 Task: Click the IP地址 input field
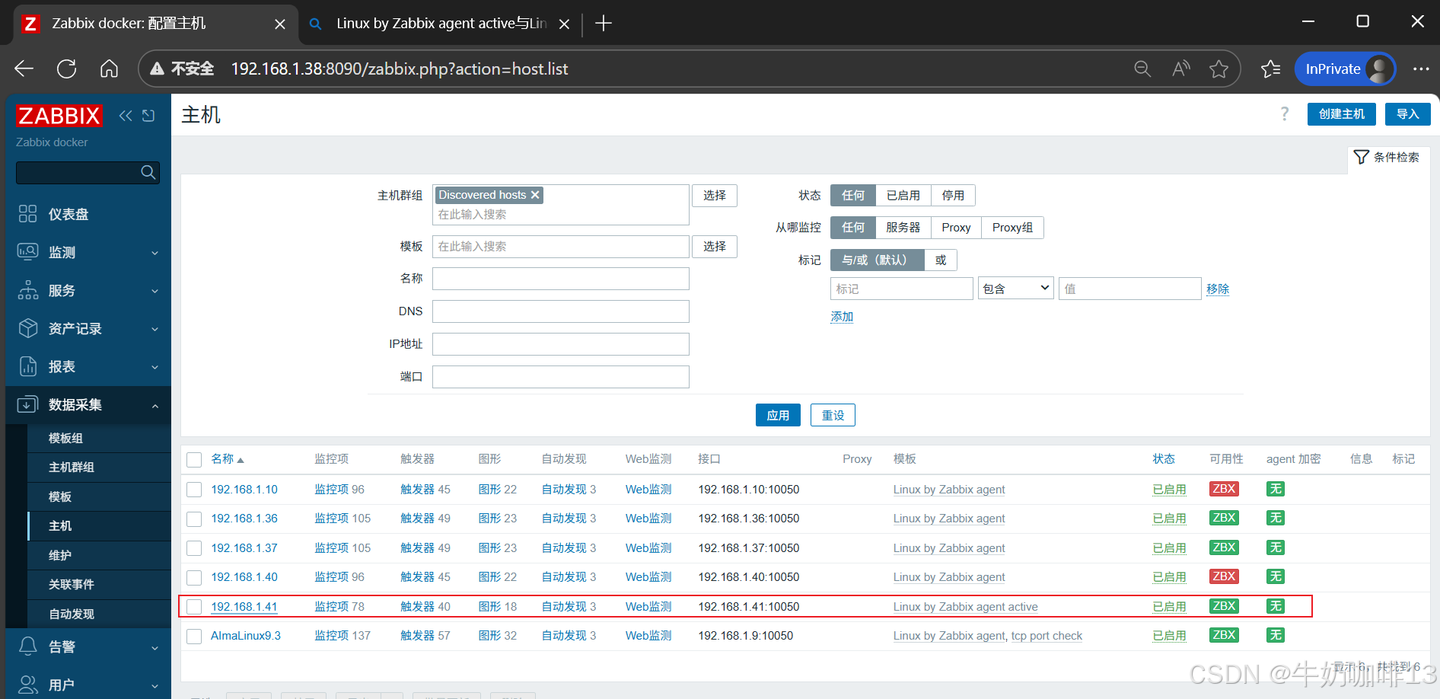(561, 344)
